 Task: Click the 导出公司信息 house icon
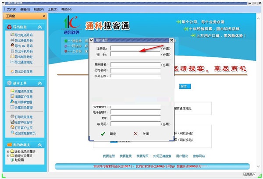pyautogui.click(x=12, y=71)
